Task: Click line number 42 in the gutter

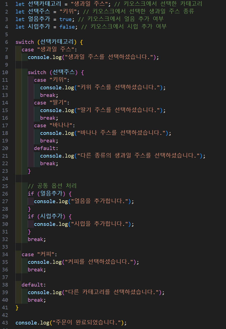Action: tap(5, 315)
